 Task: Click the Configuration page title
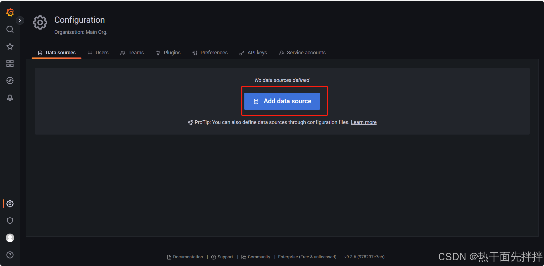pos(79,20)
